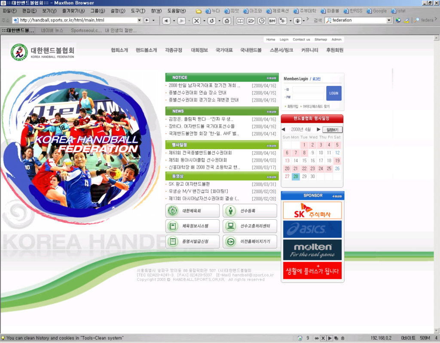Viewport: 440px width, 343px height.
Task: Expand the Back button history dropdown
Action: tap(174, 21)
